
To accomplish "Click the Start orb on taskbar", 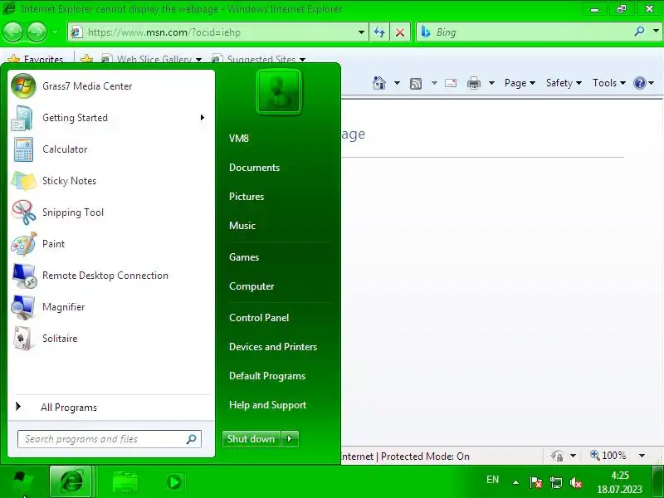I will pyautogui.click(x=22, y=481).
